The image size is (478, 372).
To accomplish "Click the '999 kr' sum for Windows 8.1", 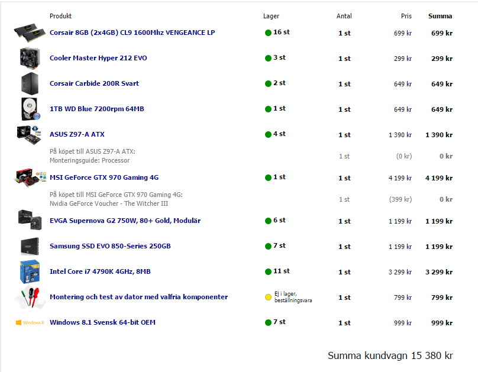I will 442,323.
